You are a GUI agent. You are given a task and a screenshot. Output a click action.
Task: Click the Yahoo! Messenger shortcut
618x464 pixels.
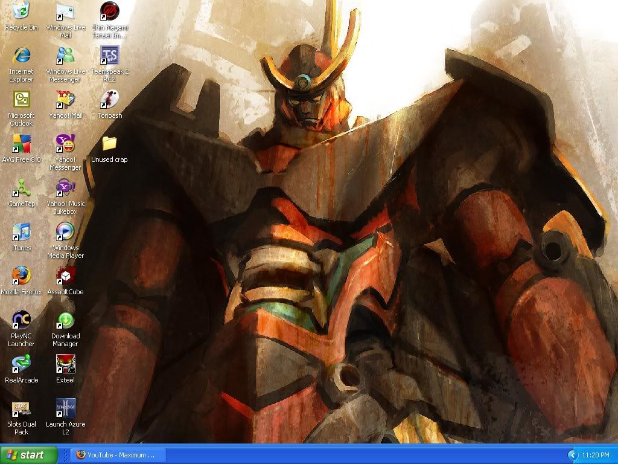65,144
